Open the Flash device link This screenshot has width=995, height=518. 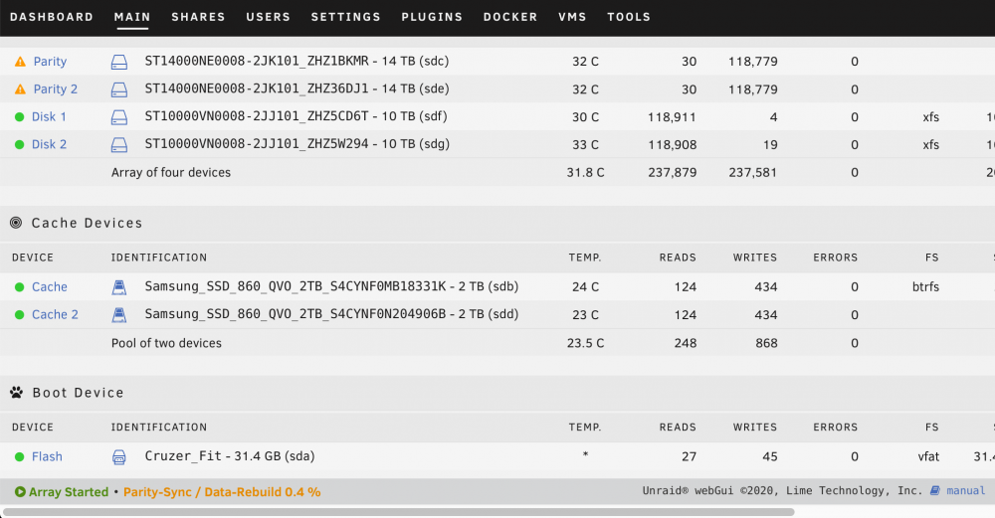click(47, 456)
